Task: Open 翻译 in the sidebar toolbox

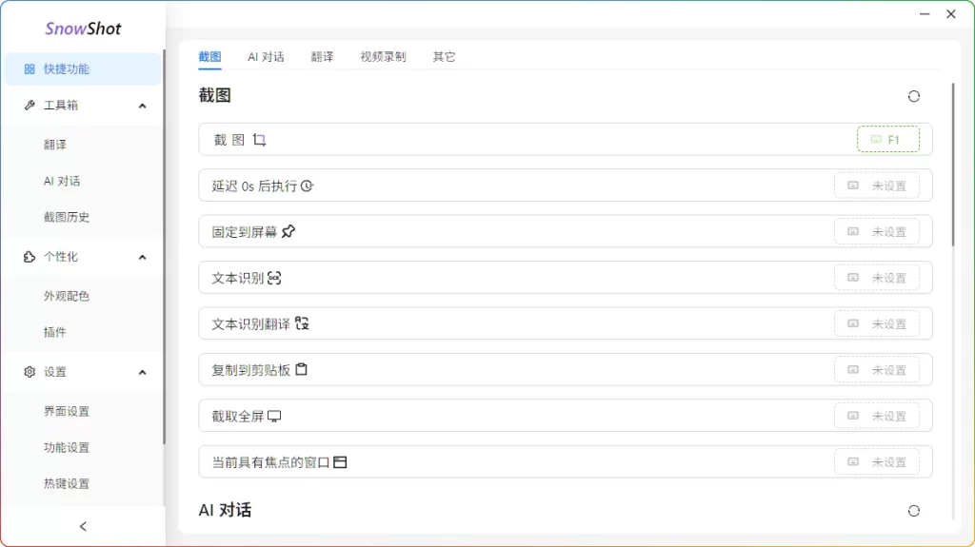Action: pyautogui.click(x=83, y=145)
